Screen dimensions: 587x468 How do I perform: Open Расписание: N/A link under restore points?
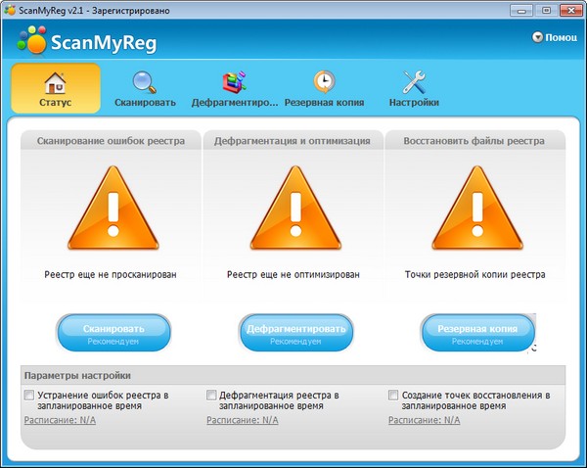point(425,420)
